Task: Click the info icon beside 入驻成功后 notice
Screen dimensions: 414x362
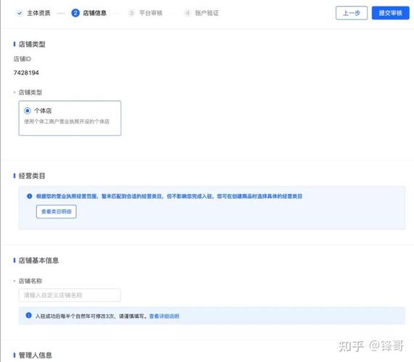Action: coord(29,316)
